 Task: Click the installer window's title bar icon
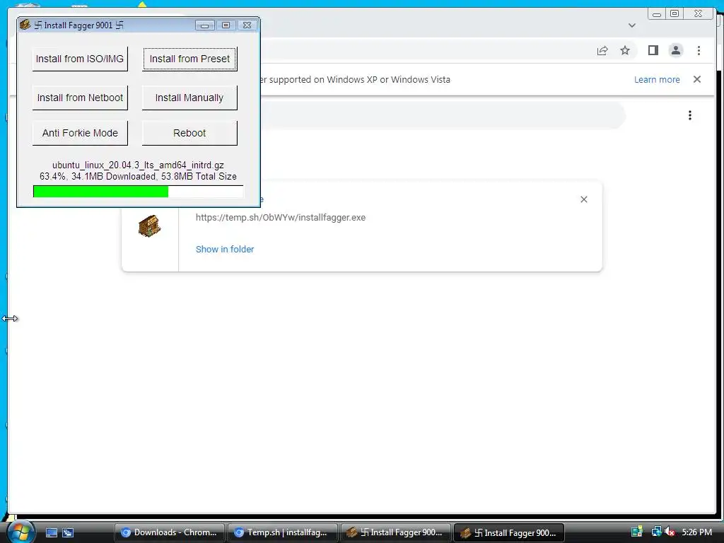[x=25, y=25]
